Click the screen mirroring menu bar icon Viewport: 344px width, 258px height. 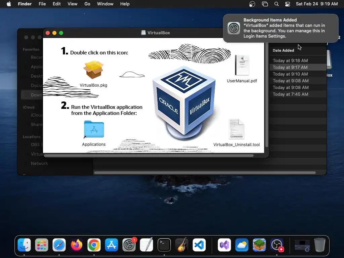(x=265, y=4)
